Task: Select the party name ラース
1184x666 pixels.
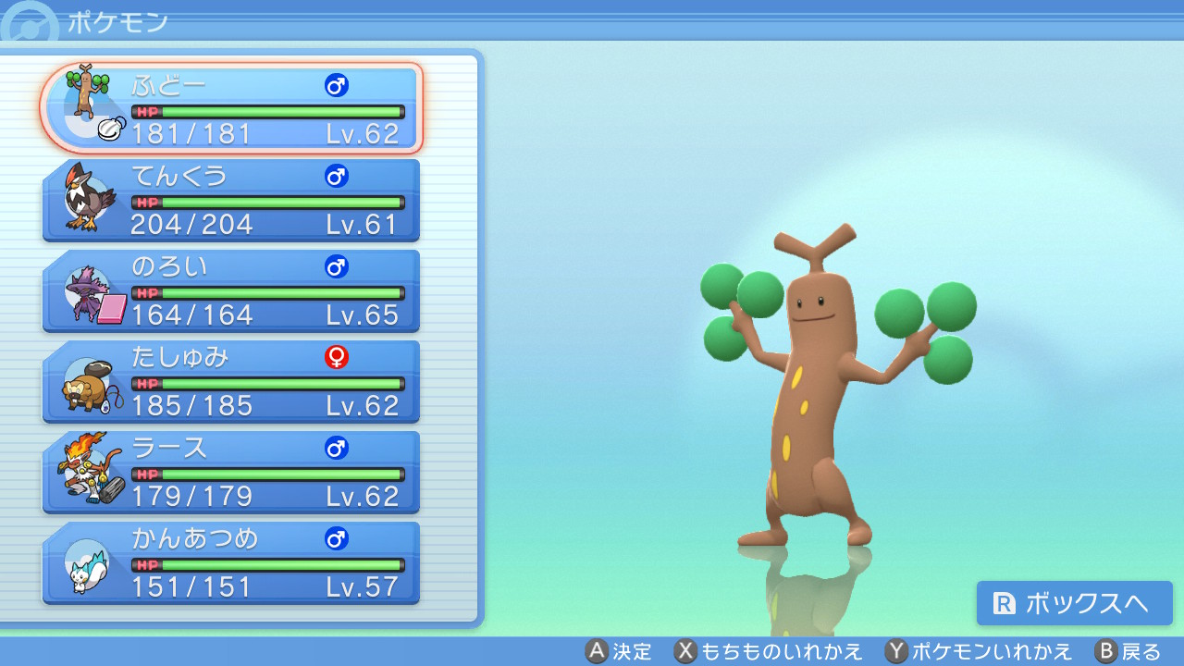Action: 169,448
